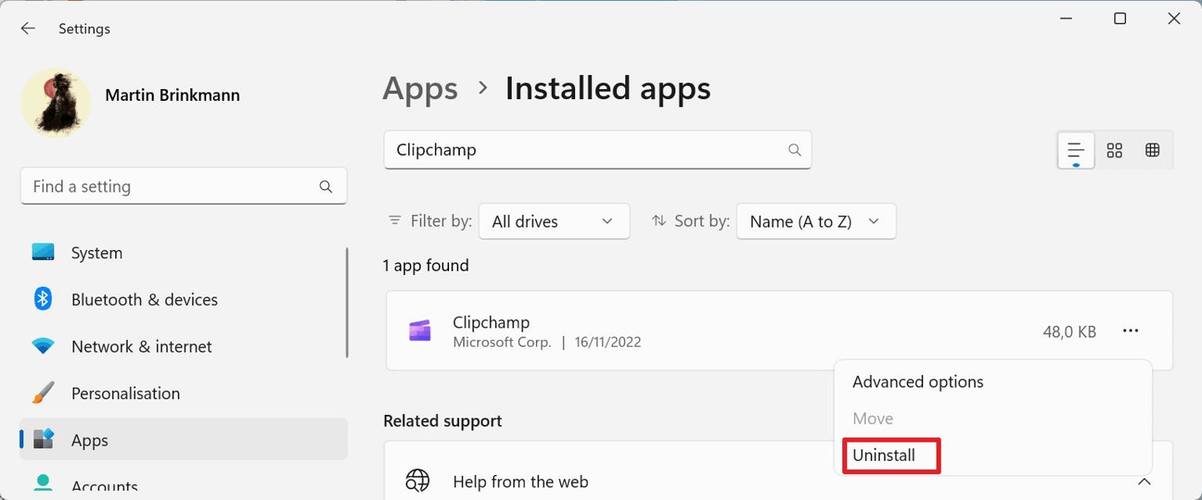The height and width of the screenshot is (500, 1202).
Task: Open the Sort by Name dropdown
Action: pos(815,221)
